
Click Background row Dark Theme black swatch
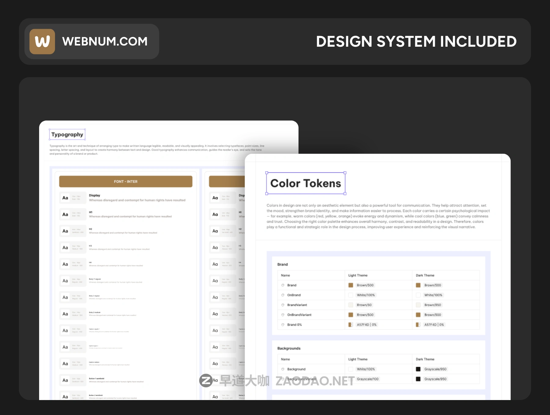pos(418,369)
